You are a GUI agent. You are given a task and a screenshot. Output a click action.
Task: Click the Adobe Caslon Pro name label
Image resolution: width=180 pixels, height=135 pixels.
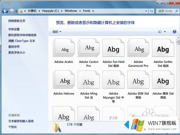(89, 64)
